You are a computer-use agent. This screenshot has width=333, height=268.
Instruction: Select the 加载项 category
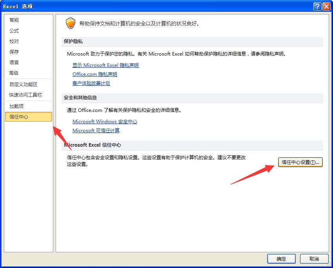click(16, 106)
